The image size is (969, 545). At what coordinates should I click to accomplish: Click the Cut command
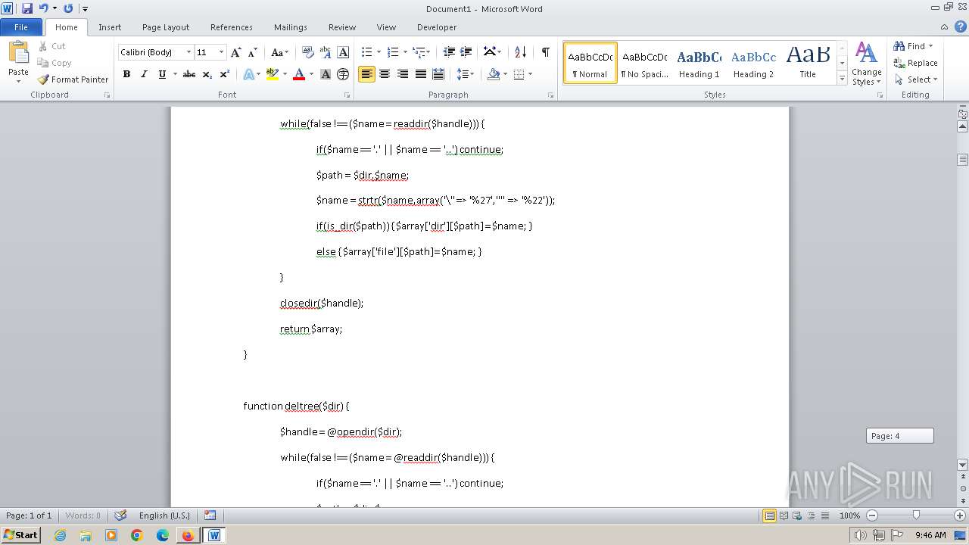[52, 46]
